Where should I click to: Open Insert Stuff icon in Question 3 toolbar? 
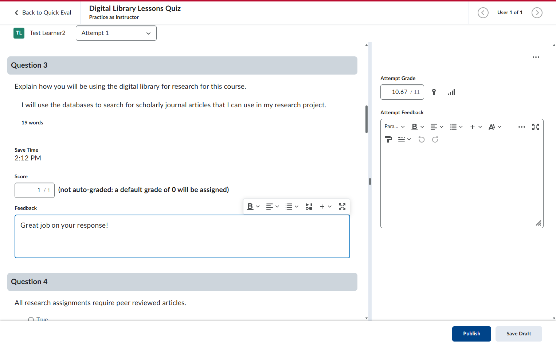[309, 207]
